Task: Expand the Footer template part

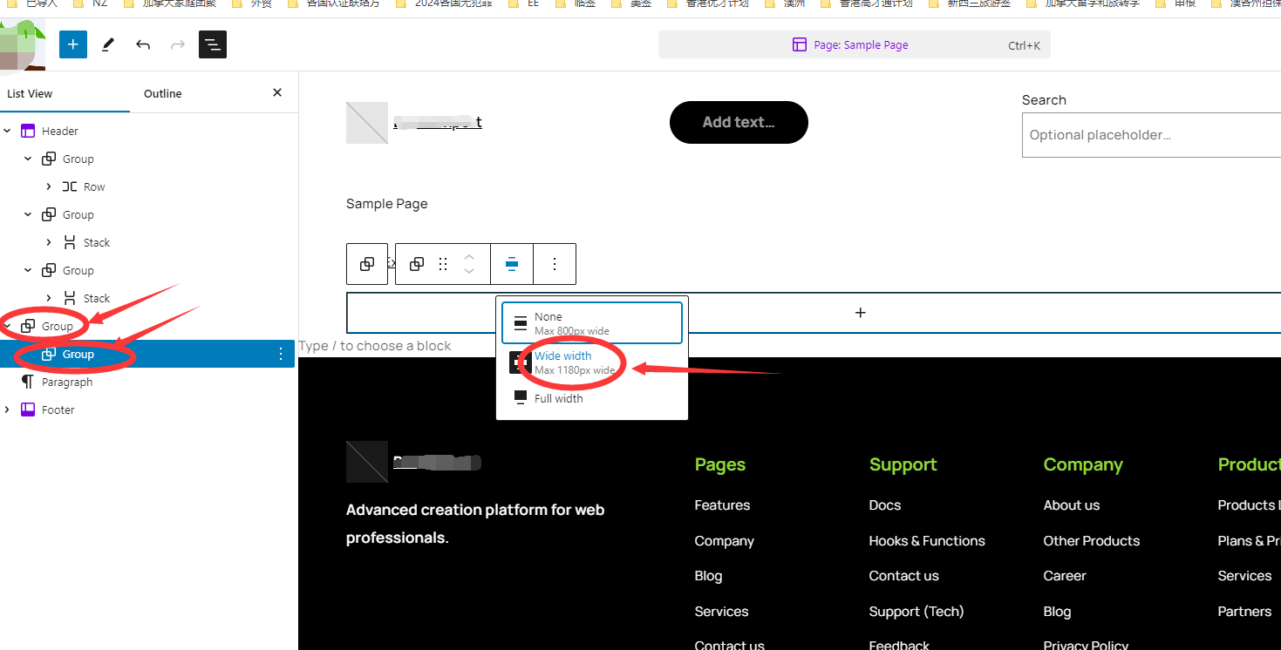Action: point(8,410)
